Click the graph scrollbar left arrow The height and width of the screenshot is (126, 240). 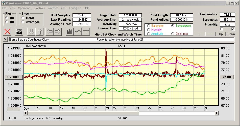(x=26, y=113)
